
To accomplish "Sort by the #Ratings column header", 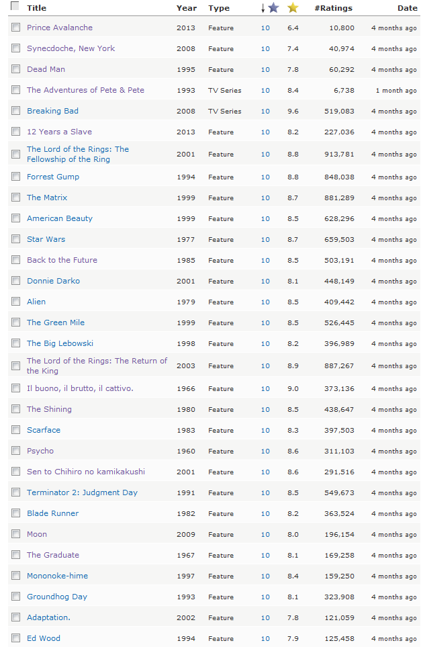I will click(x=333, y=8).
